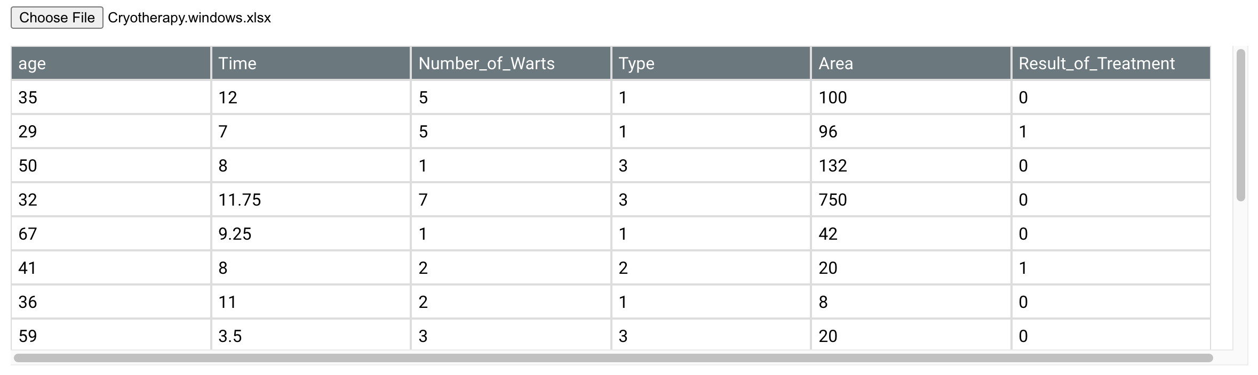This screenshot has width=1258, height=375.
Task: Click the Number_of_Warts column header
Action: [486, 63]
